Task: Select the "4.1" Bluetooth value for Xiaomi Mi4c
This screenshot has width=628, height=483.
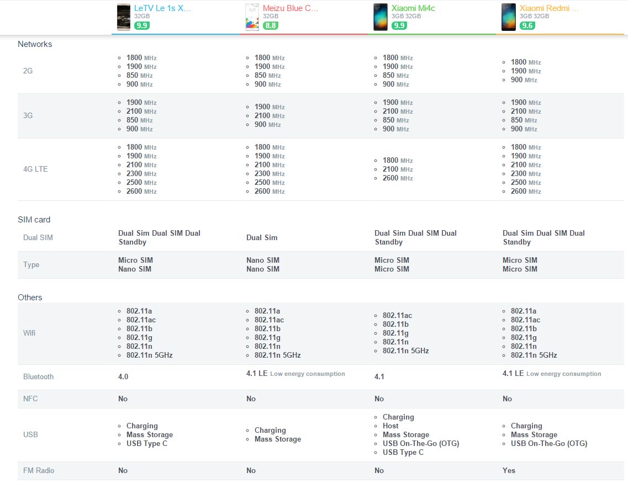Action: tap(379, 376)
